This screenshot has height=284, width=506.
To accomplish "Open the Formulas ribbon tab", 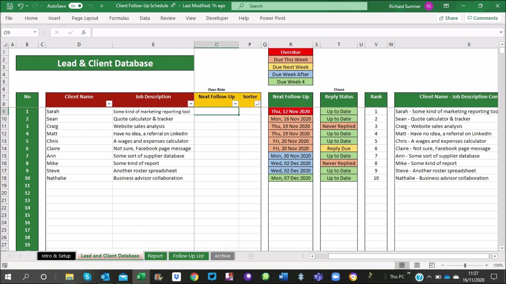I will coord(119,18).
